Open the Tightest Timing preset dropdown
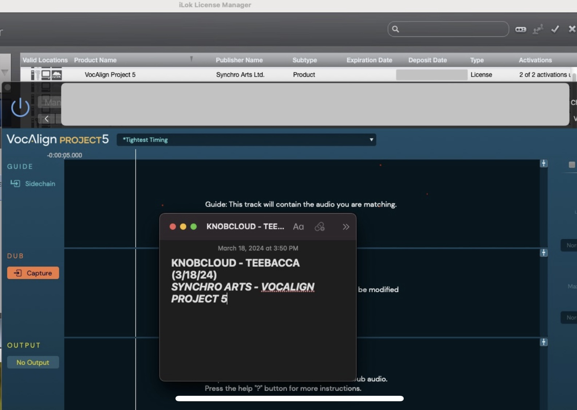The image size is (577, 410). 246,140
